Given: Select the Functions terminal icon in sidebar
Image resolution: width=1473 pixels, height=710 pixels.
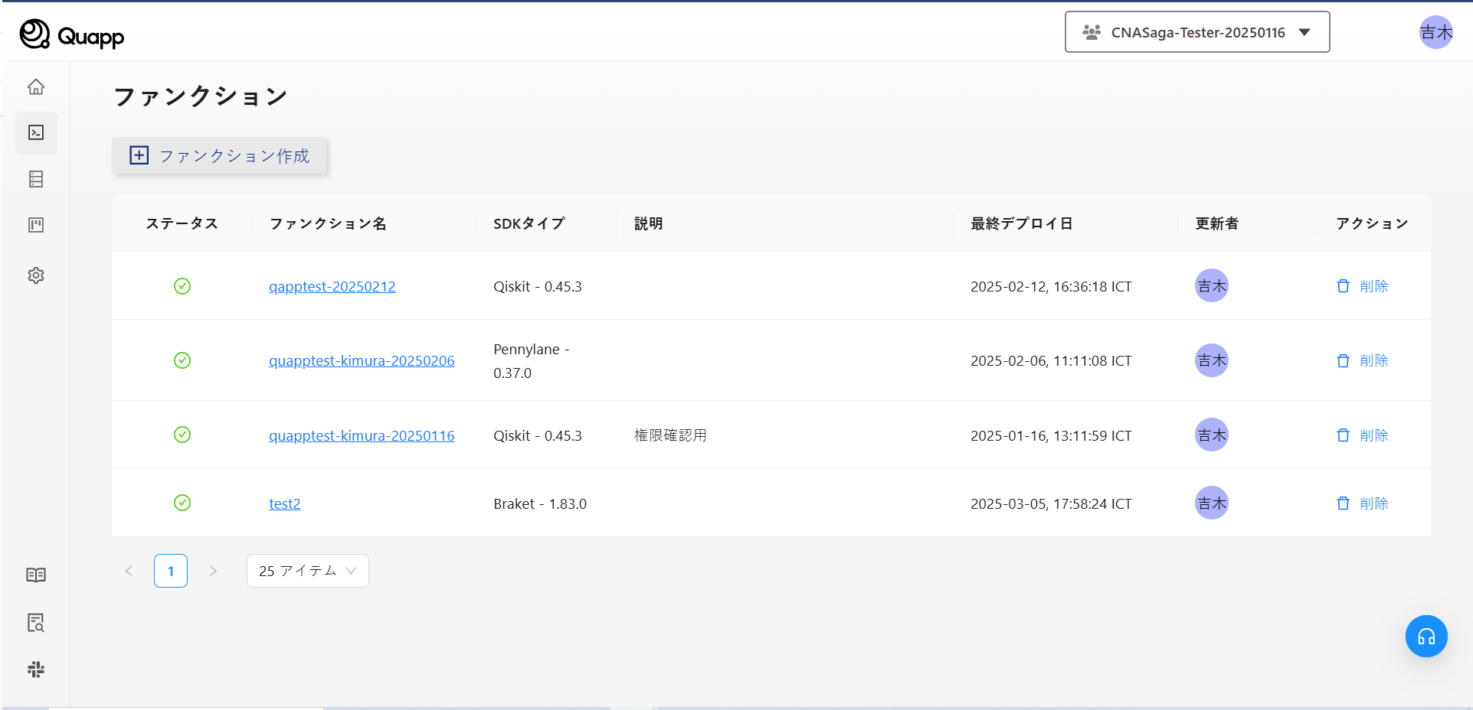Looking at the screenshot, I should tap(36, 132).
